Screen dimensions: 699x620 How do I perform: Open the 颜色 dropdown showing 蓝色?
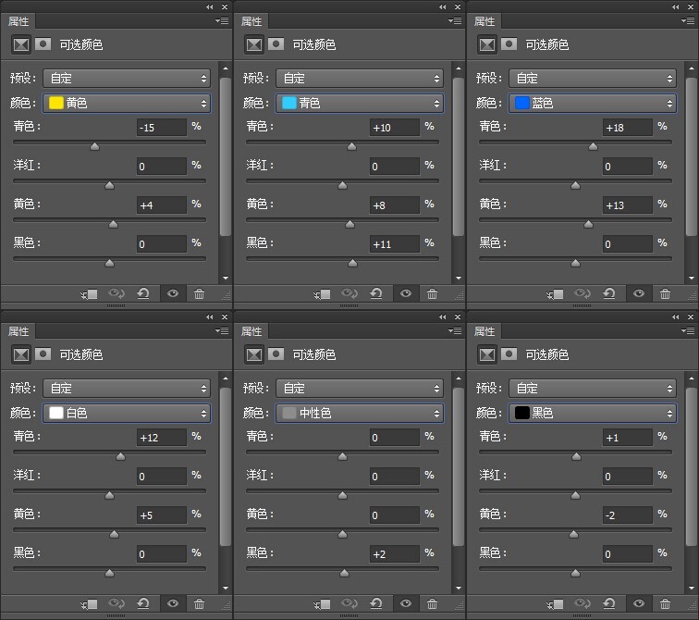point(593,103)
